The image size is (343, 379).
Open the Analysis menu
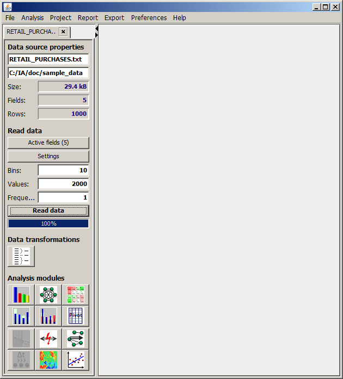tap(33, 17)
